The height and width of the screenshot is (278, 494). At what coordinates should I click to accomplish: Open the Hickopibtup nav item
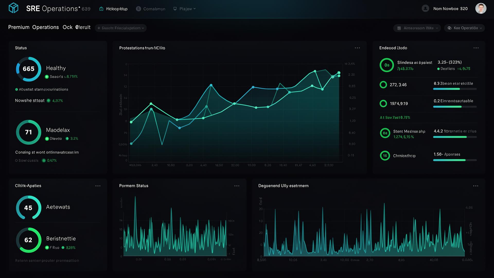(113, 9)
